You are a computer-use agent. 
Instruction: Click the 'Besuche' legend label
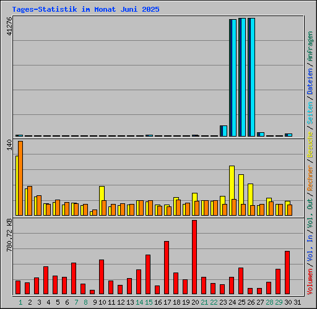(310, 145)
